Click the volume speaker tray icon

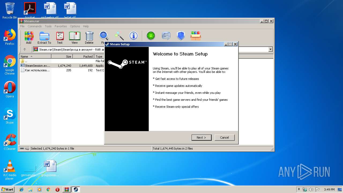click(312, 190)
